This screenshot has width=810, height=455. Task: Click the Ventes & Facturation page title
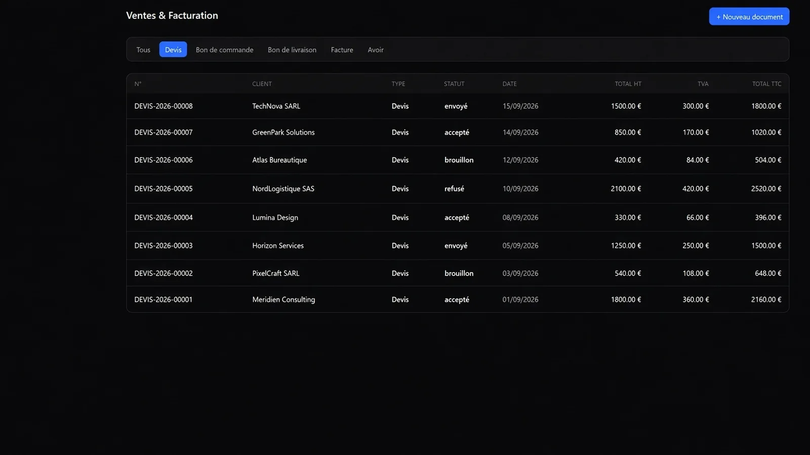click(172, 16)
